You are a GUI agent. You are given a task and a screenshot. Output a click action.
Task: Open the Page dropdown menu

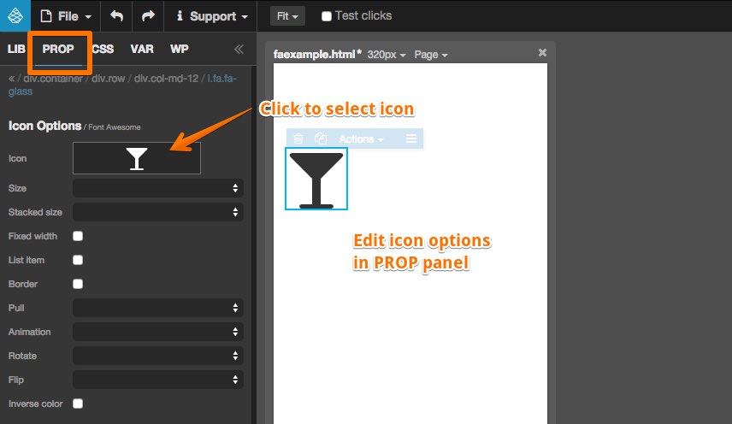point(431,55)
